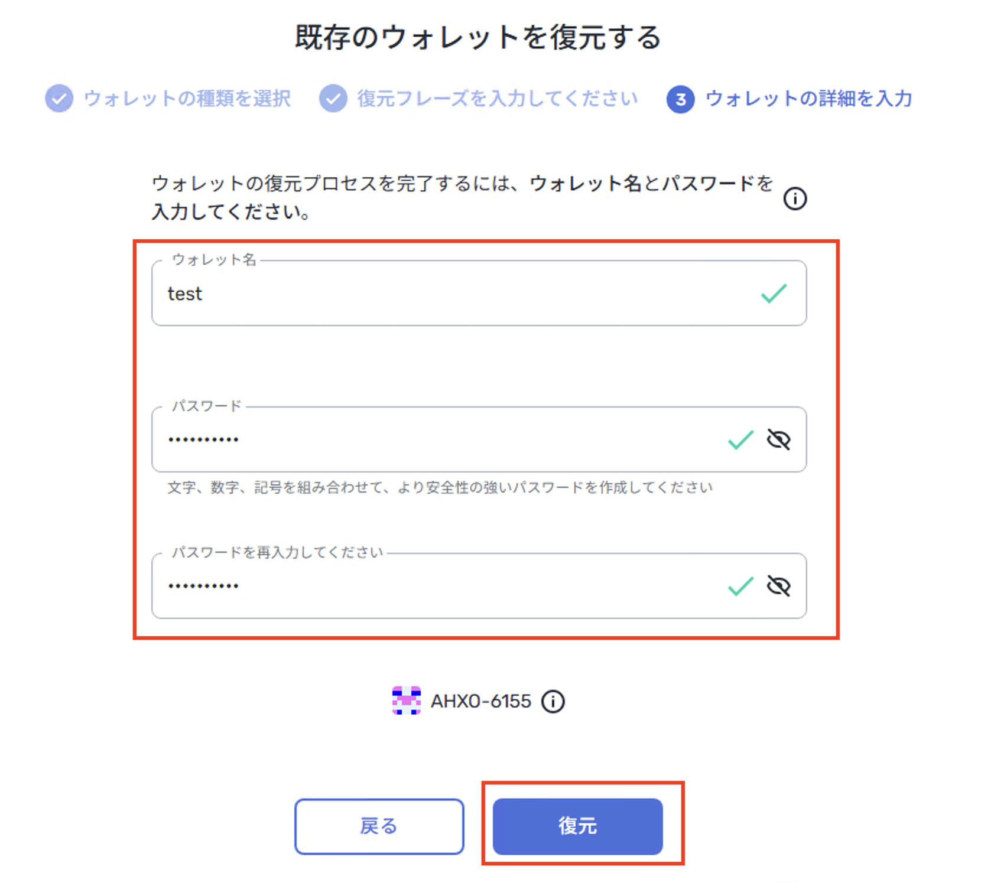
Task: Click the AHXO-6155 wallet identicon image
Action: click(407, 701)
